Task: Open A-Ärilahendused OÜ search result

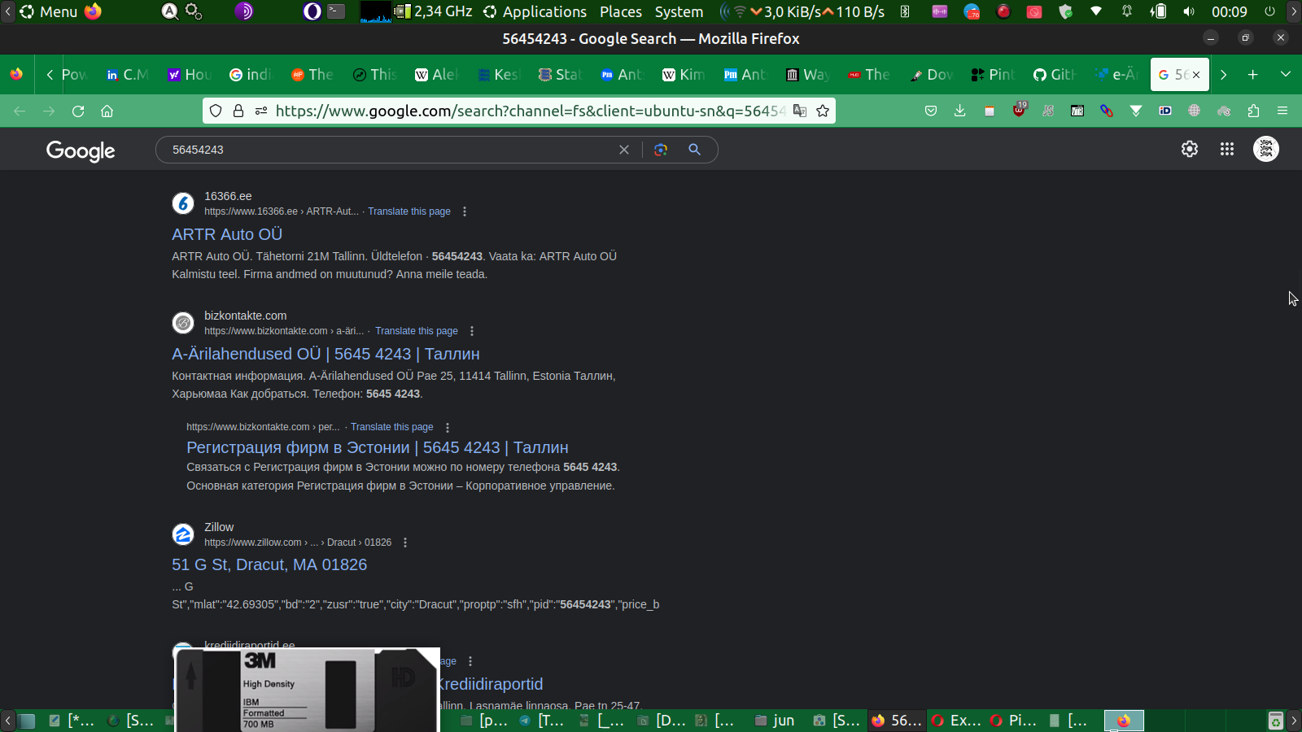Action: point(325,354)
